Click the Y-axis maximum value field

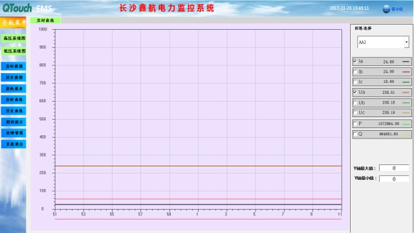point(394,168)
